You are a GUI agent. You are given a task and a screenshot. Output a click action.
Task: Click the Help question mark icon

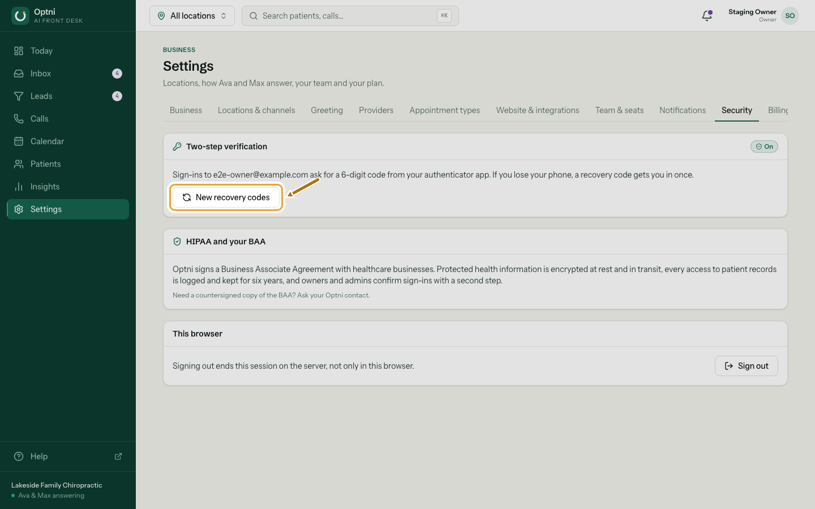pyautogui.click(x=19, y=456)
